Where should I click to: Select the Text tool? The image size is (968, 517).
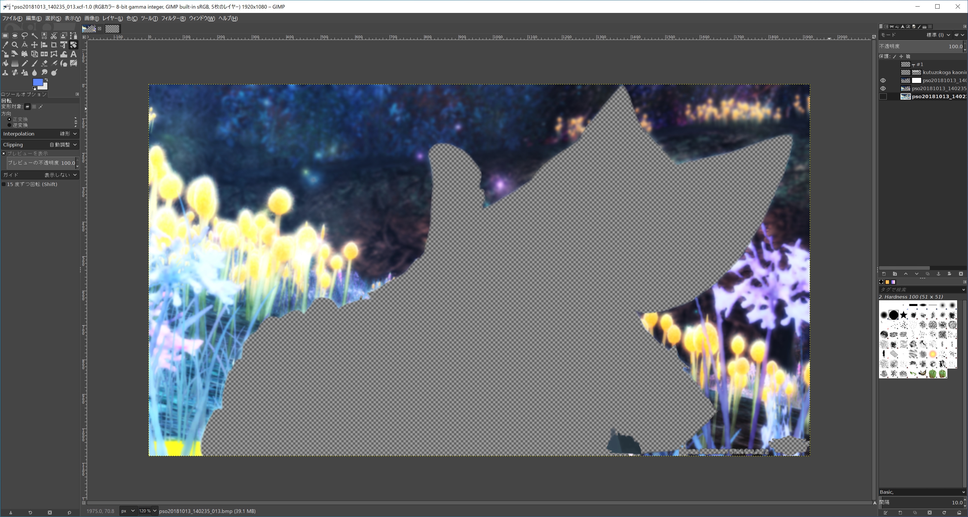(74, 54)
